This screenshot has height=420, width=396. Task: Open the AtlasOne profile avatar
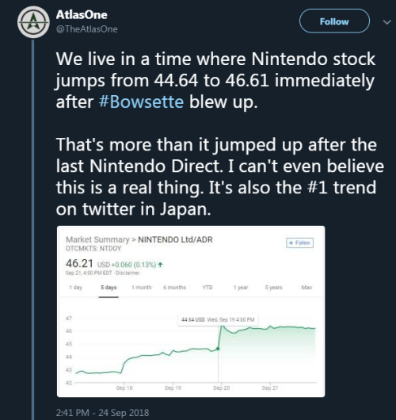(x=33, y=22)
